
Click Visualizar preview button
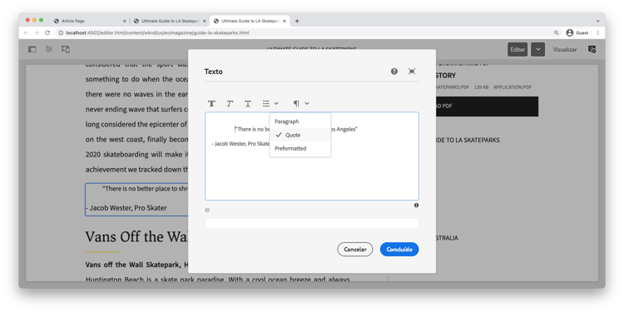(564, 49)
